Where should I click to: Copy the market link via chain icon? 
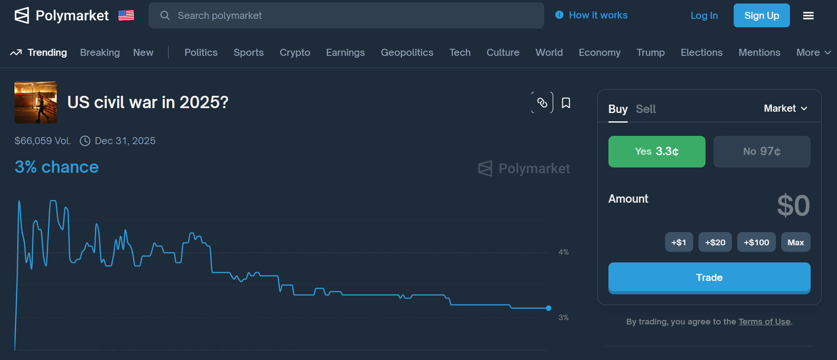(x=542, y=102)
